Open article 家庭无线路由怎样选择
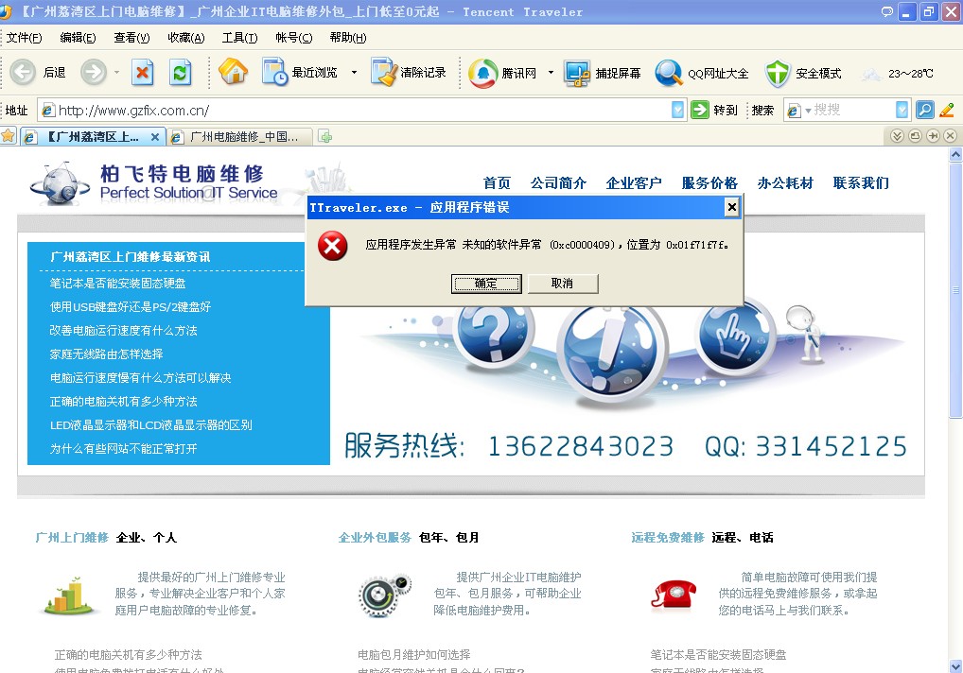The width and height of the screenshot is (963, 673). (x=106, y=354)
